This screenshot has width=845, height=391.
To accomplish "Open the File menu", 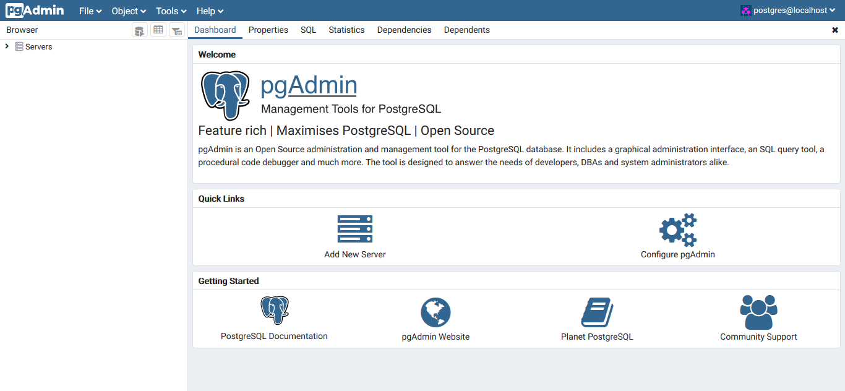I will [90, 11].
